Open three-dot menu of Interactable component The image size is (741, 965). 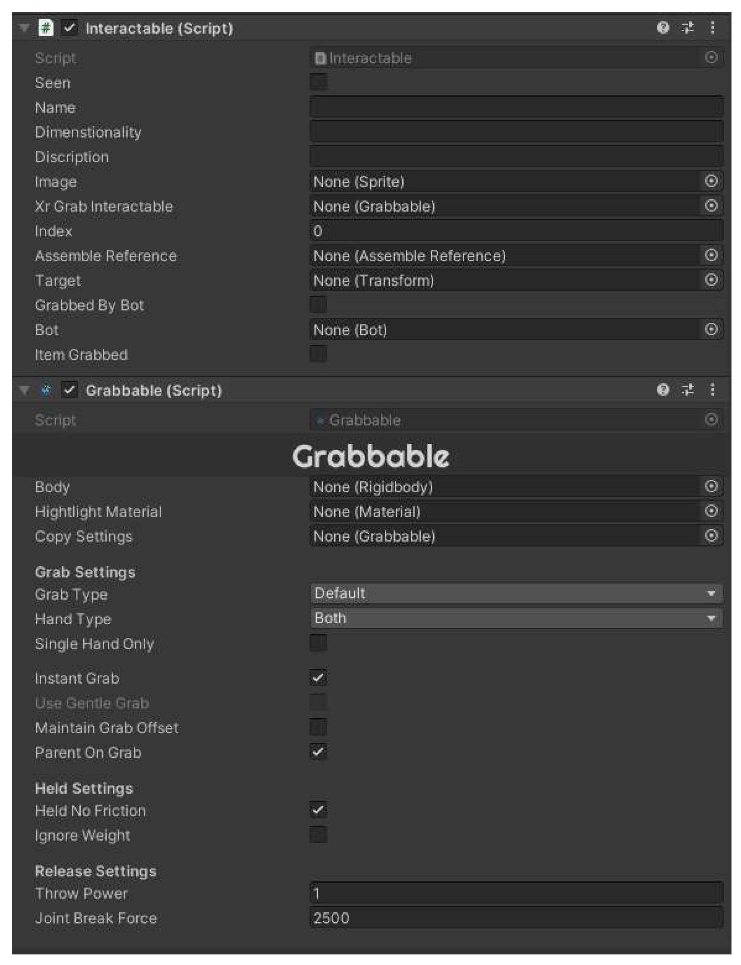[712, 28]
